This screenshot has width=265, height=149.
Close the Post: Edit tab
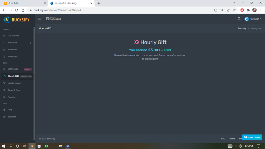(x=45, y=3)
